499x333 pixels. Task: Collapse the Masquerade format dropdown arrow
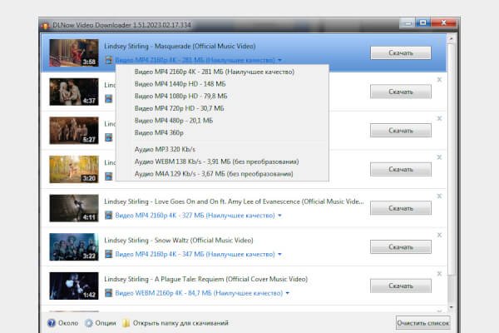(279, 60)
